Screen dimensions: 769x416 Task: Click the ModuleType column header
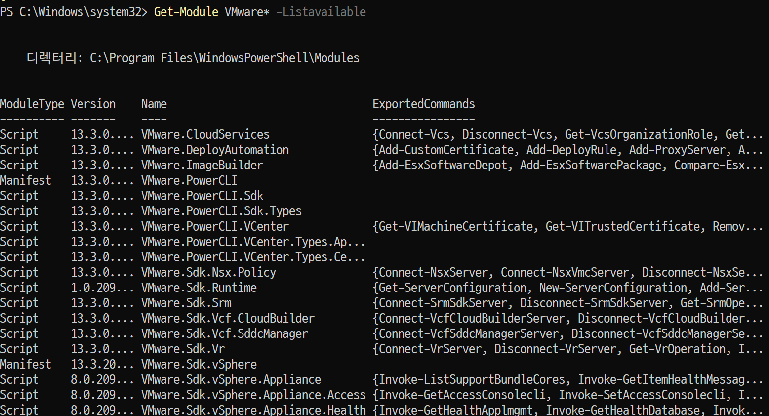point(32,104)
